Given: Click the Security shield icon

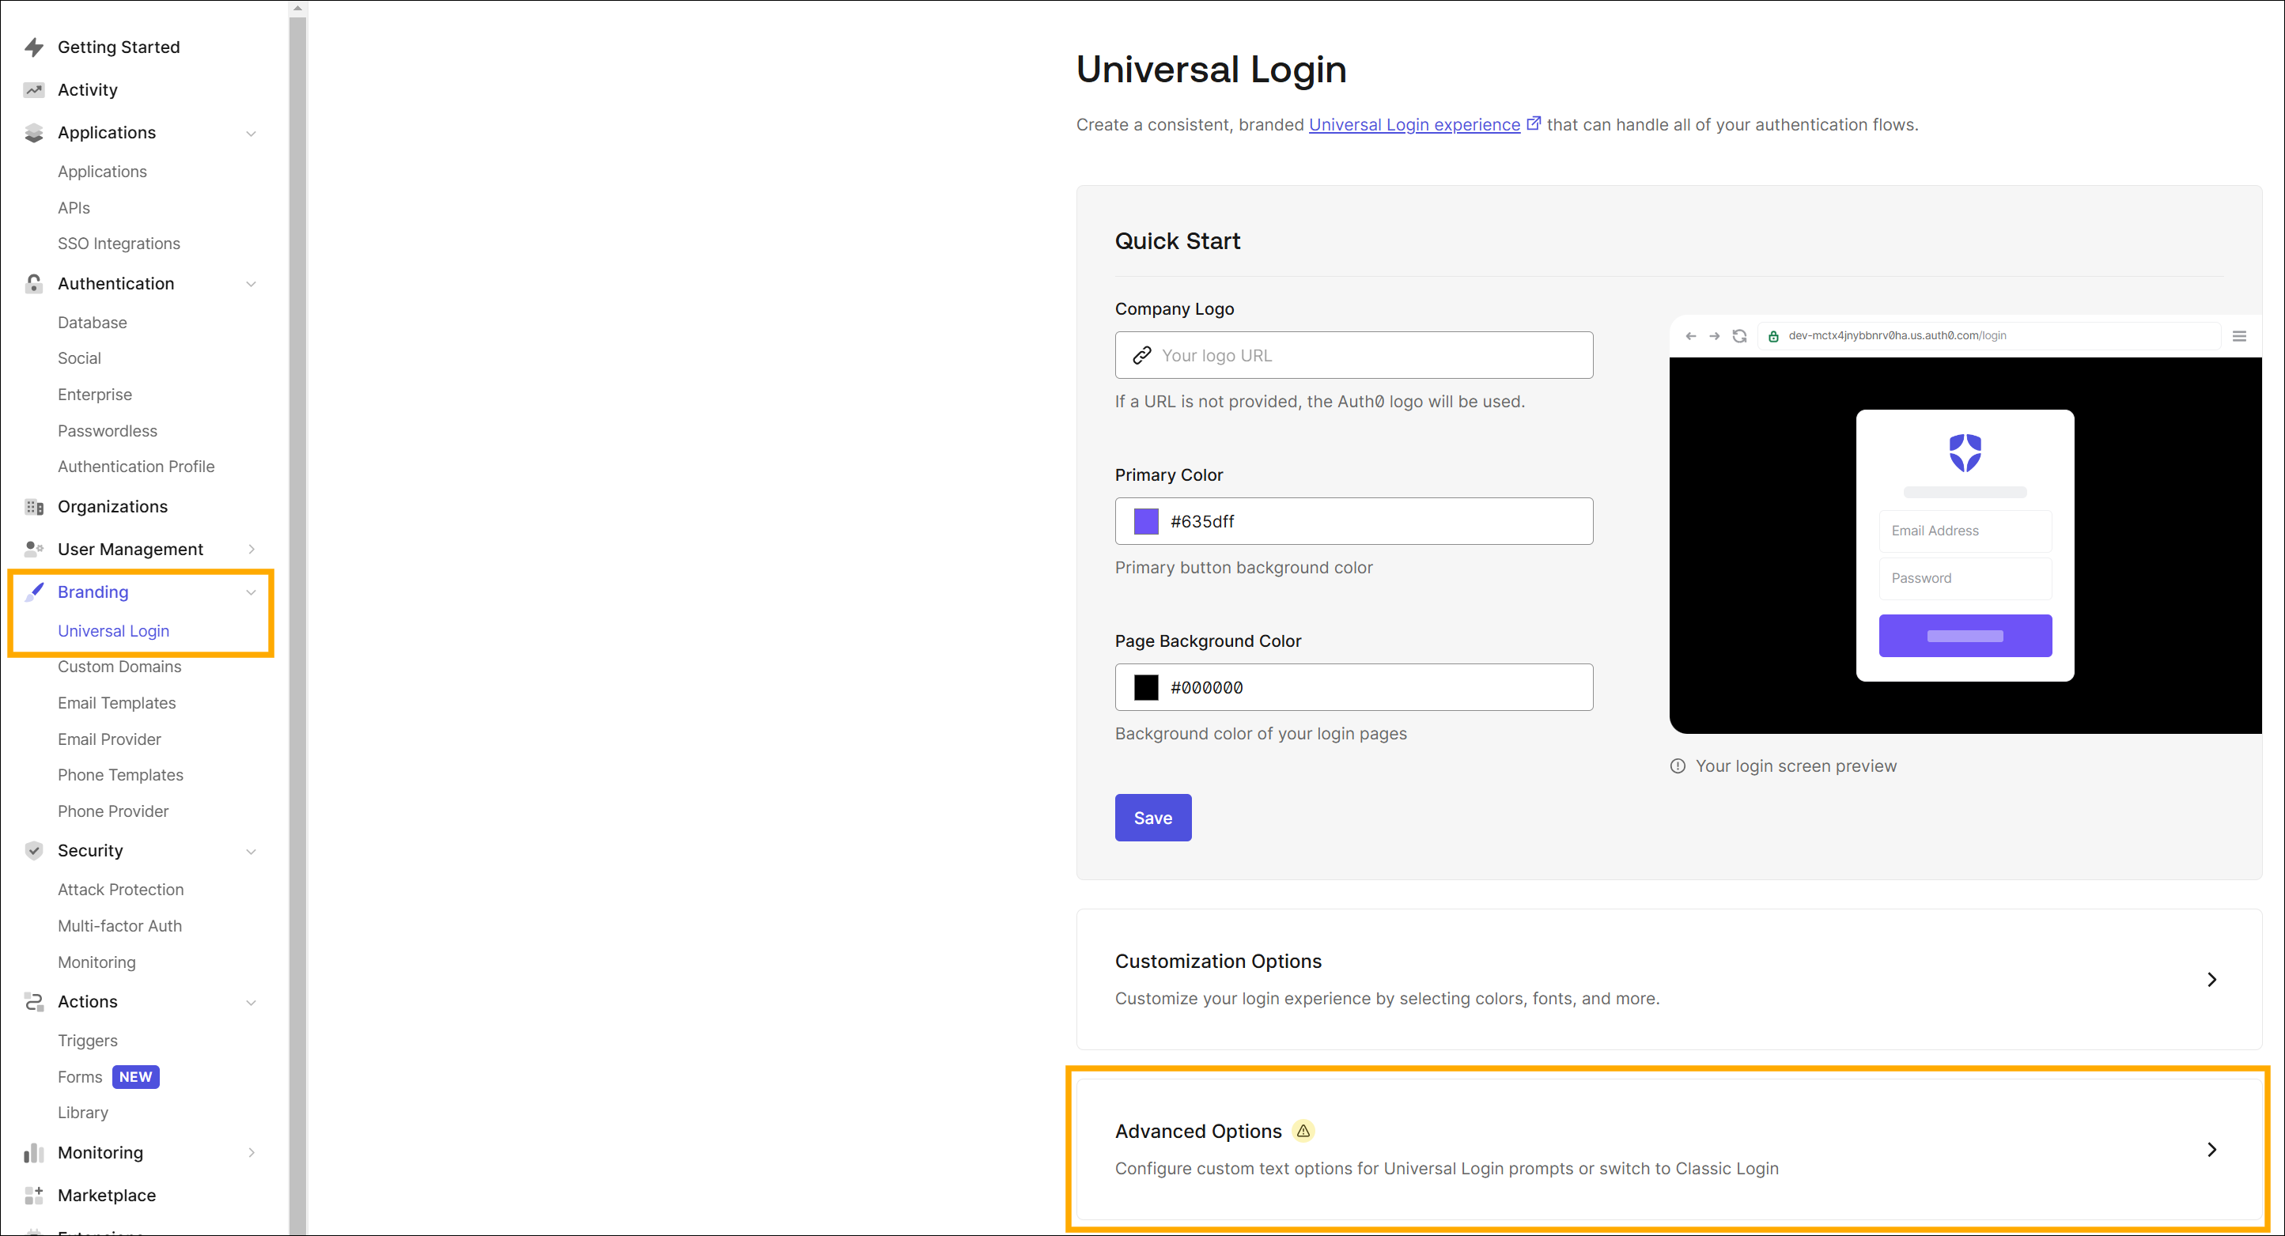Looking at the screenshot, I should [34, 850].
